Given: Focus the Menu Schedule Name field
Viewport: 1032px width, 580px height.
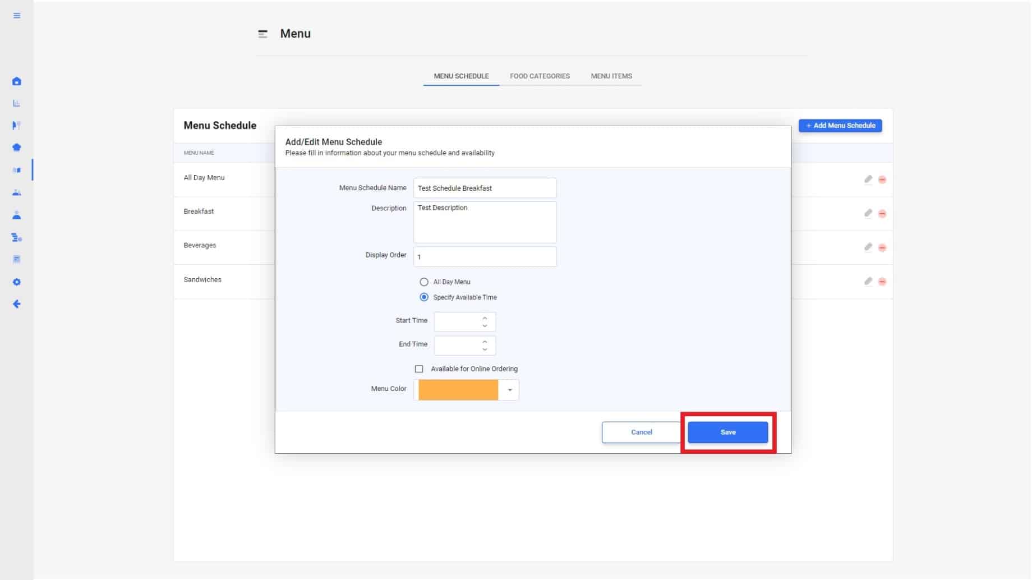Looking at the screenshot, I should 485,188.
